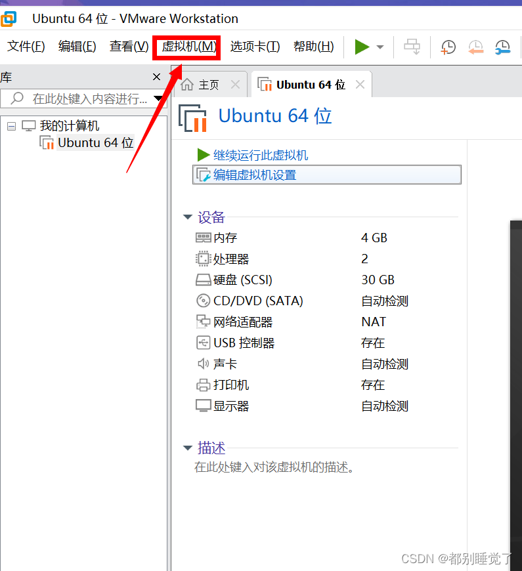
Task: Select the 内存 device row label
Action: pyautogui.click(x=225, y=238)
